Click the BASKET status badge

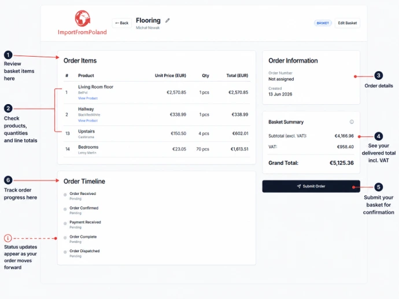(323, 23)
